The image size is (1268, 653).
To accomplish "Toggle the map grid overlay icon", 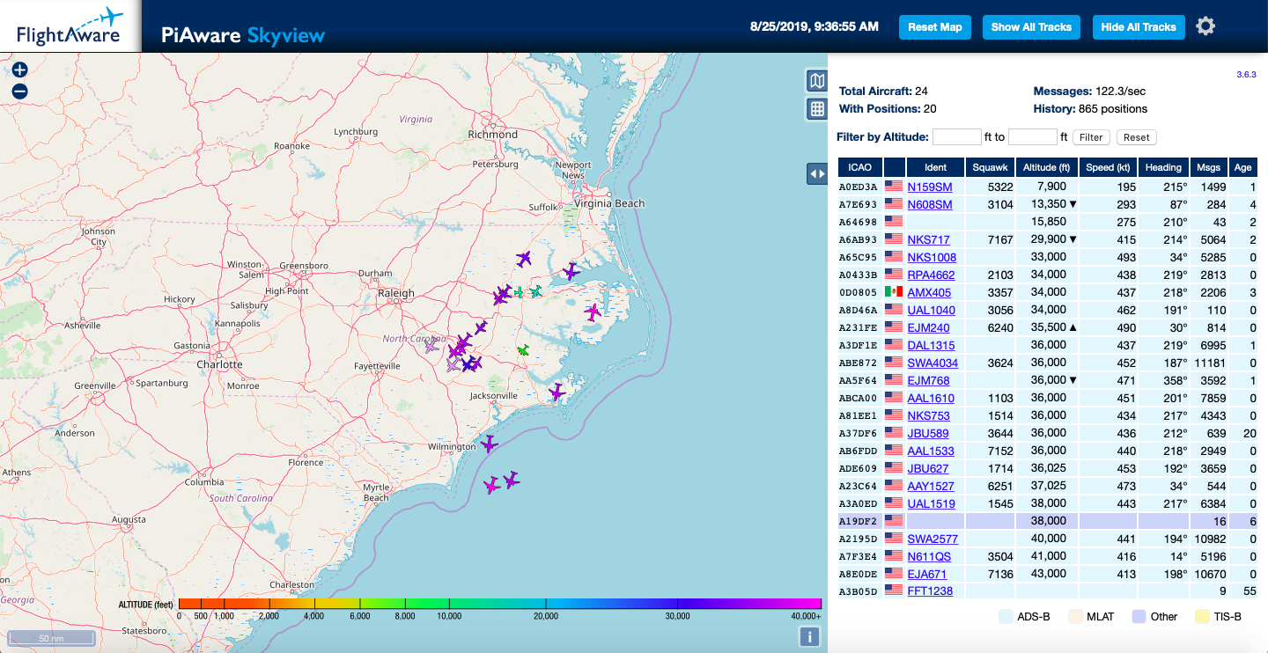I will click(817, 109).
